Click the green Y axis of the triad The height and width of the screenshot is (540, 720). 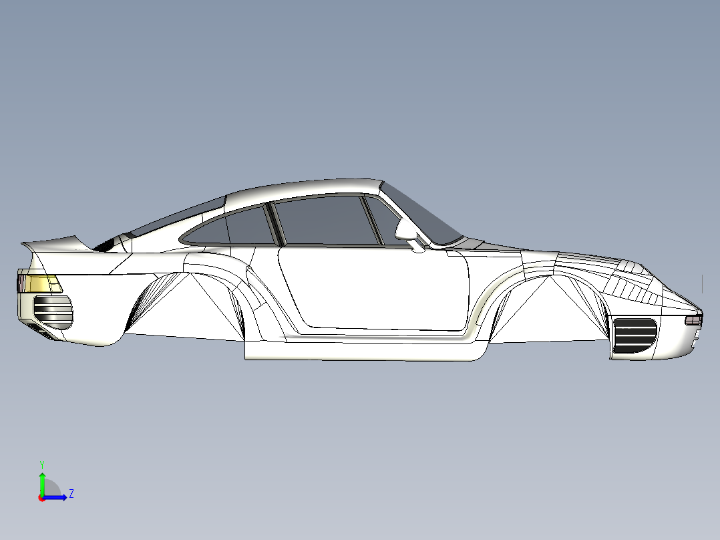[x=42, y=484]
